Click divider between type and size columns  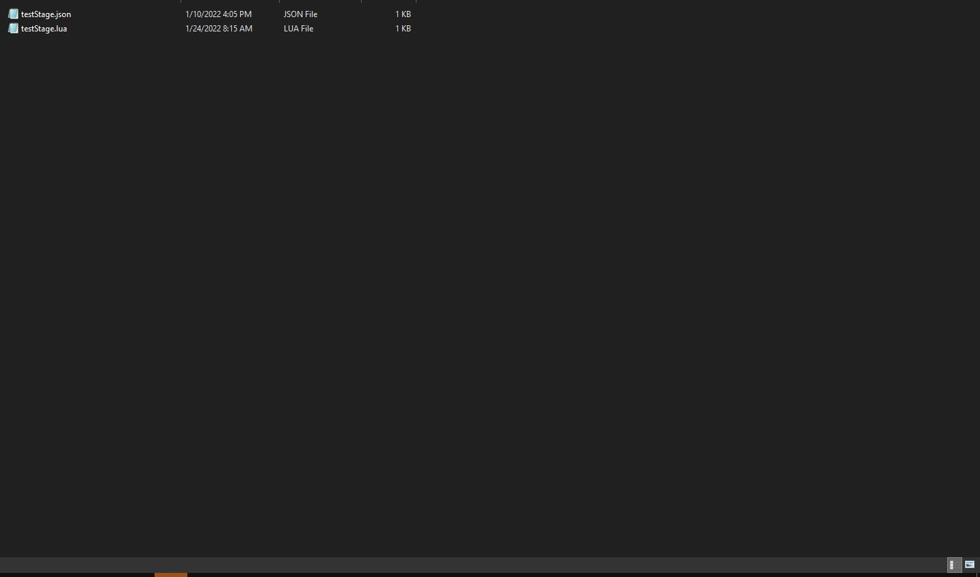click(361, 1)
